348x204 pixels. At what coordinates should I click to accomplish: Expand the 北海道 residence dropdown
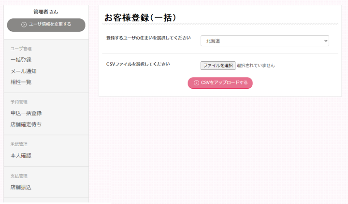coord(264,41)
